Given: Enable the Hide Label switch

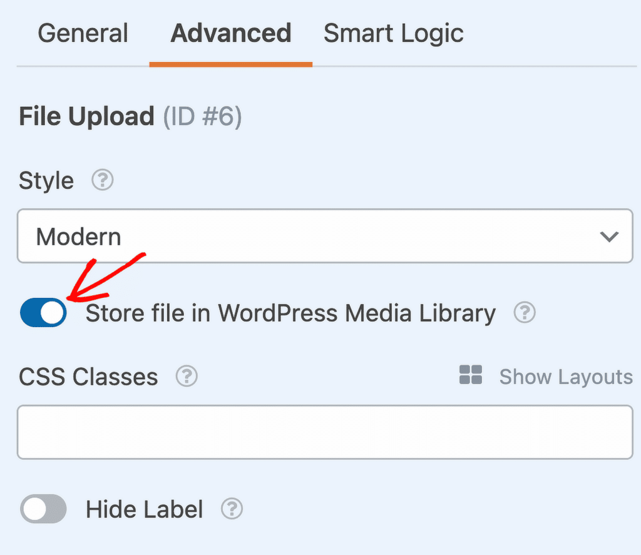Looking at the screenshot, I should click(x=43, y=509).
